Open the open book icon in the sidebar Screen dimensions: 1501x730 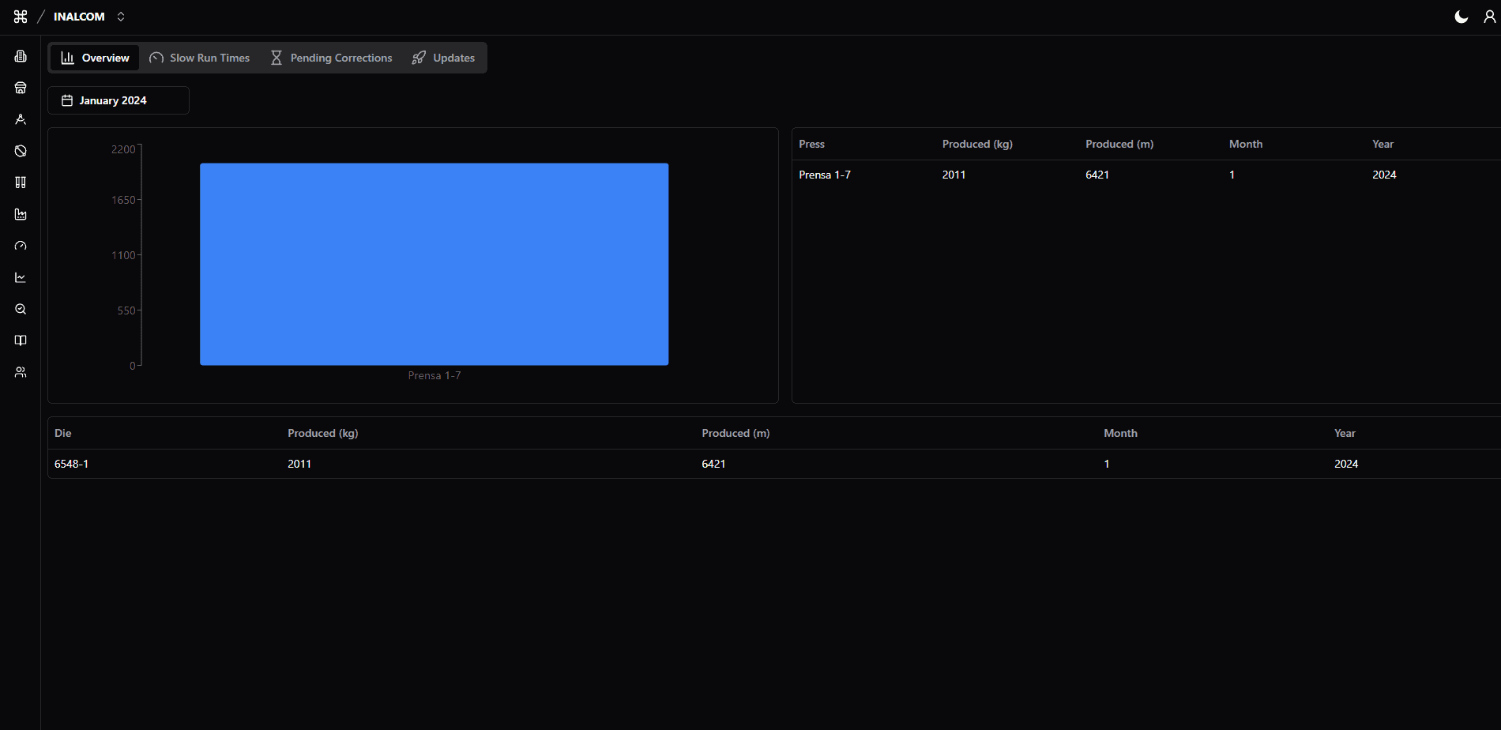click(x=21, y=341)
